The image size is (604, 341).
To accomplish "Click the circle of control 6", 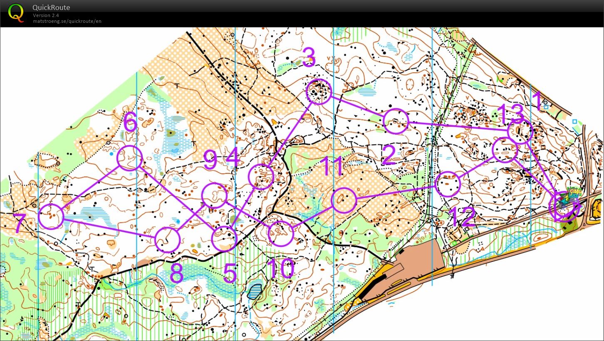I will (130, 158).
